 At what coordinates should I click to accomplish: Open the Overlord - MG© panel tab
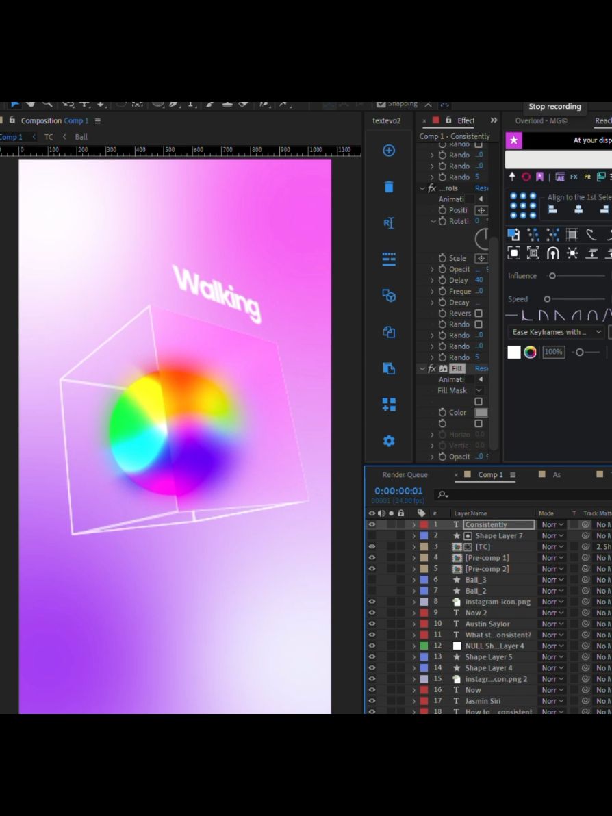[541, 120]
